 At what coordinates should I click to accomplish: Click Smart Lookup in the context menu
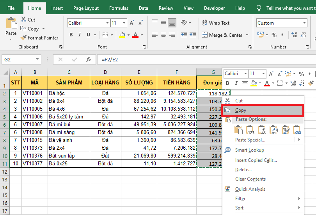pos(249,150)
